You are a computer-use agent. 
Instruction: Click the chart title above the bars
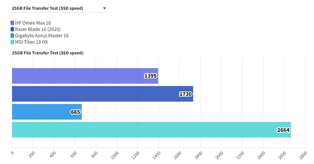click(48, 53)
